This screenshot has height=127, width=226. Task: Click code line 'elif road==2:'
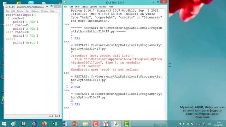click(18, 25)
